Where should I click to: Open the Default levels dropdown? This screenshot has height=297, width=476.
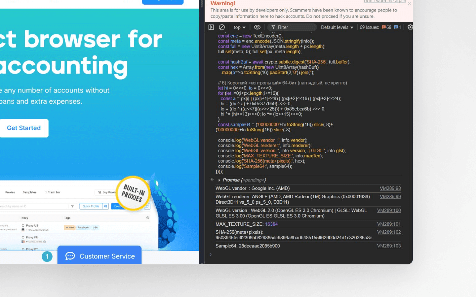(337, 27)
